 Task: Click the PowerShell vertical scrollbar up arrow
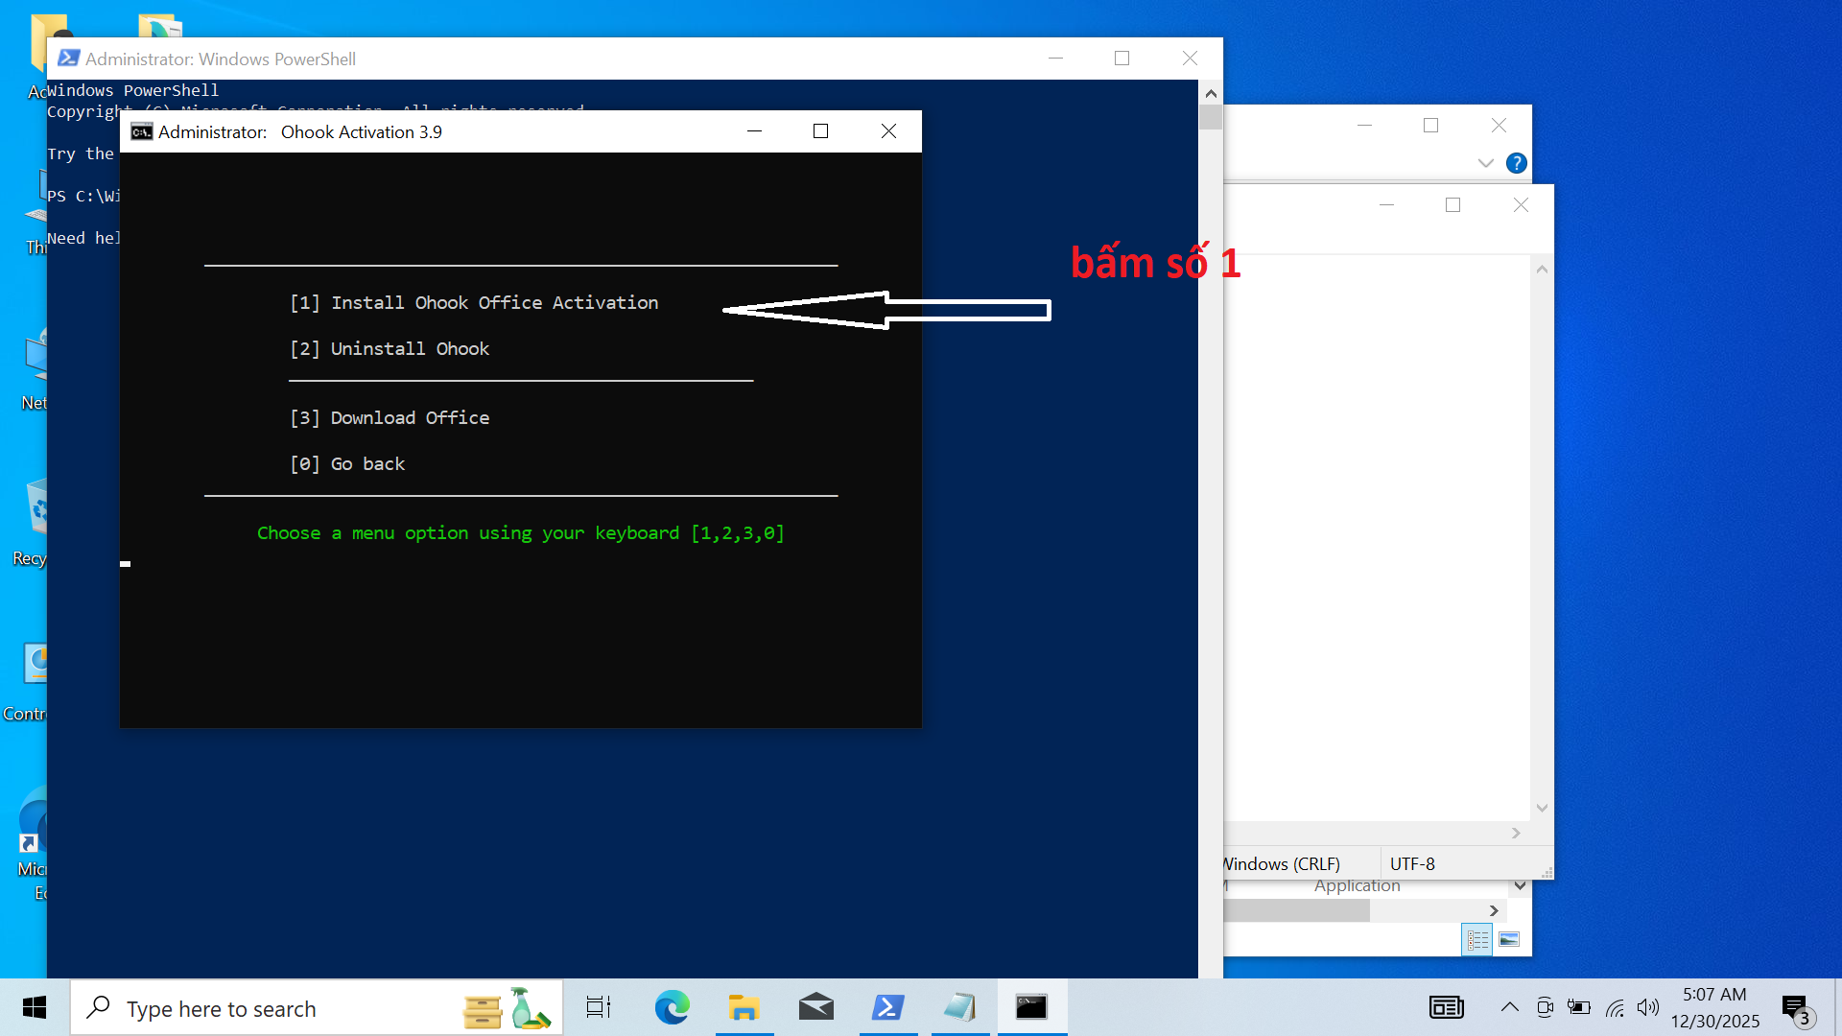pos(1211,94)
